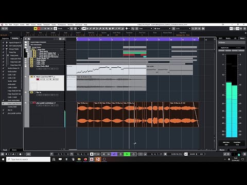The image size is (247, 185).
Task: Mute the Solo Violin Midi track
Action: click(31, 66)
